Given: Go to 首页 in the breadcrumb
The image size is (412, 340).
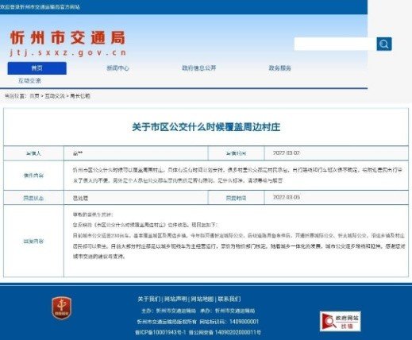Looking at the screenshot, I should coord(34,96).
